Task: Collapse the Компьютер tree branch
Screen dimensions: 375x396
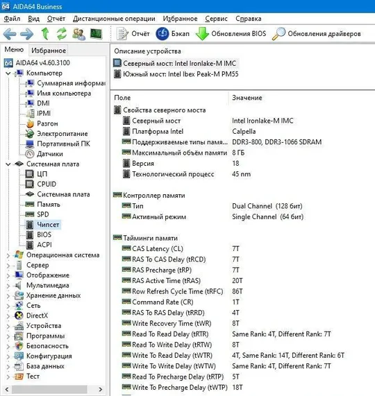Action: 8,74
